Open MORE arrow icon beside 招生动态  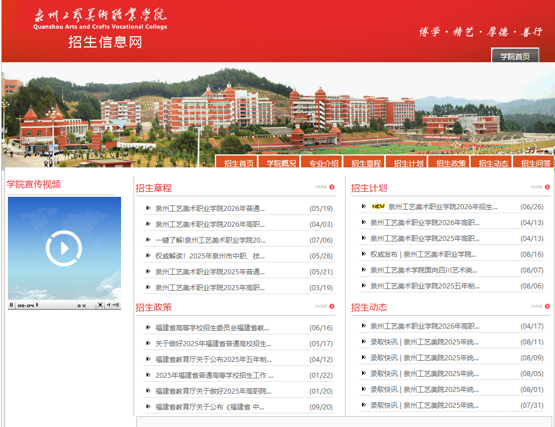point(547,307)
